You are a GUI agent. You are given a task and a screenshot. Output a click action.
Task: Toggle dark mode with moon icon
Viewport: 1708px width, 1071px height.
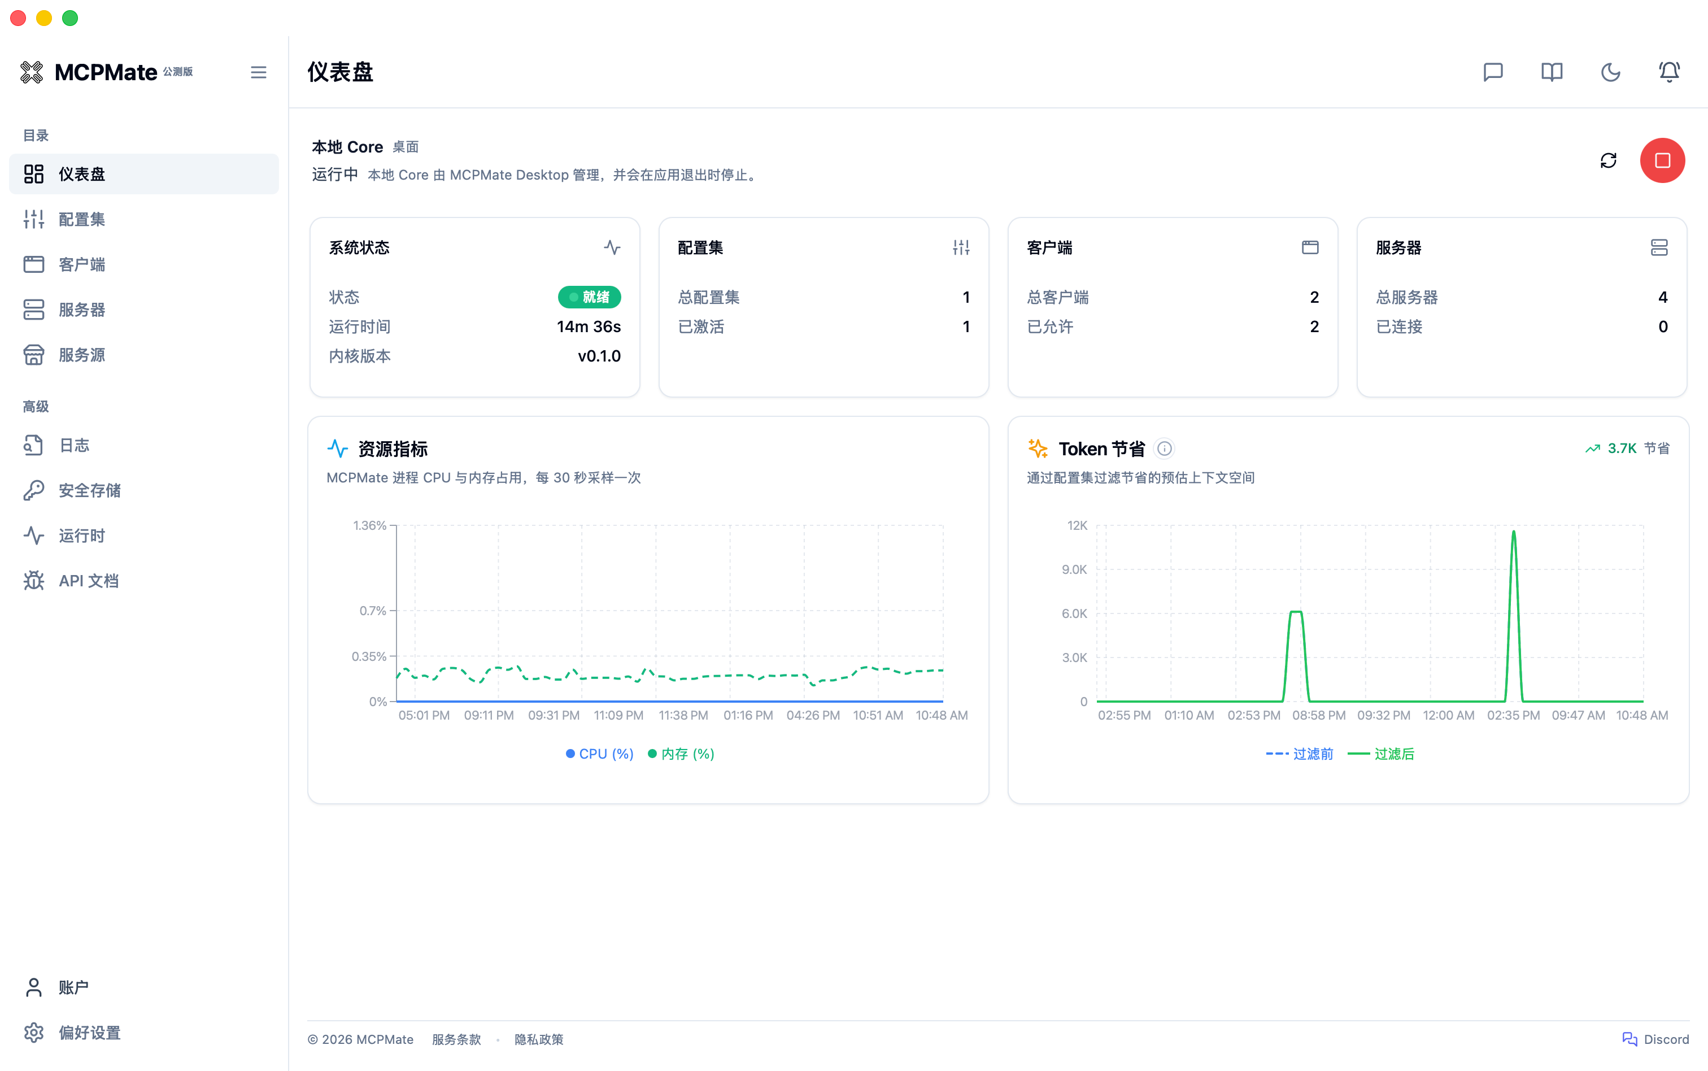tap(1610, 72)
